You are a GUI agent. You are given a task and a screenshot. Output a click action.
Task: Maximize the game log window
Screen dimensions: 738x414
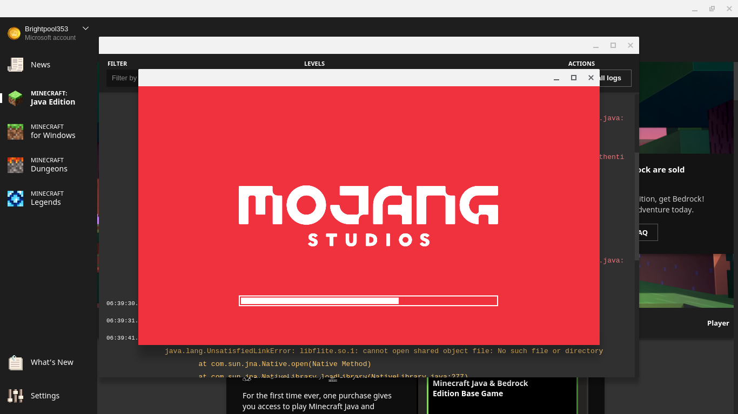coord(613,45)
